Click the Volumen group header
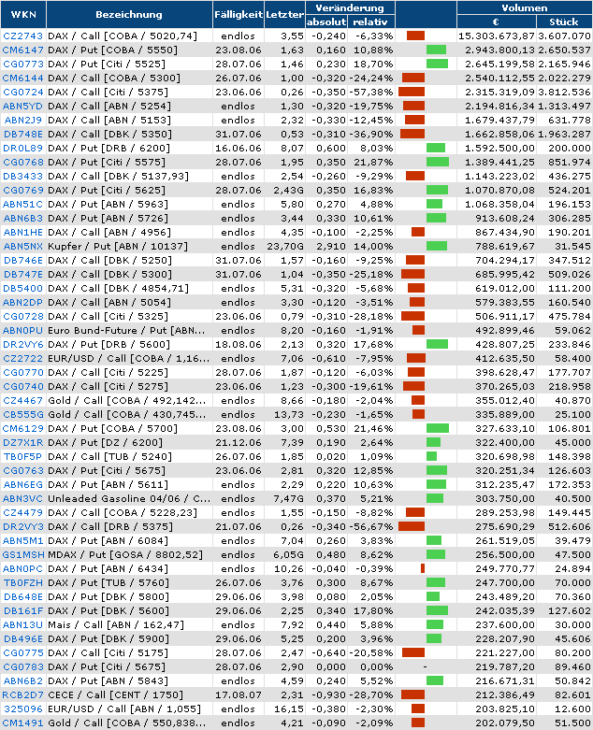593x730 pixels. [525, 7]
